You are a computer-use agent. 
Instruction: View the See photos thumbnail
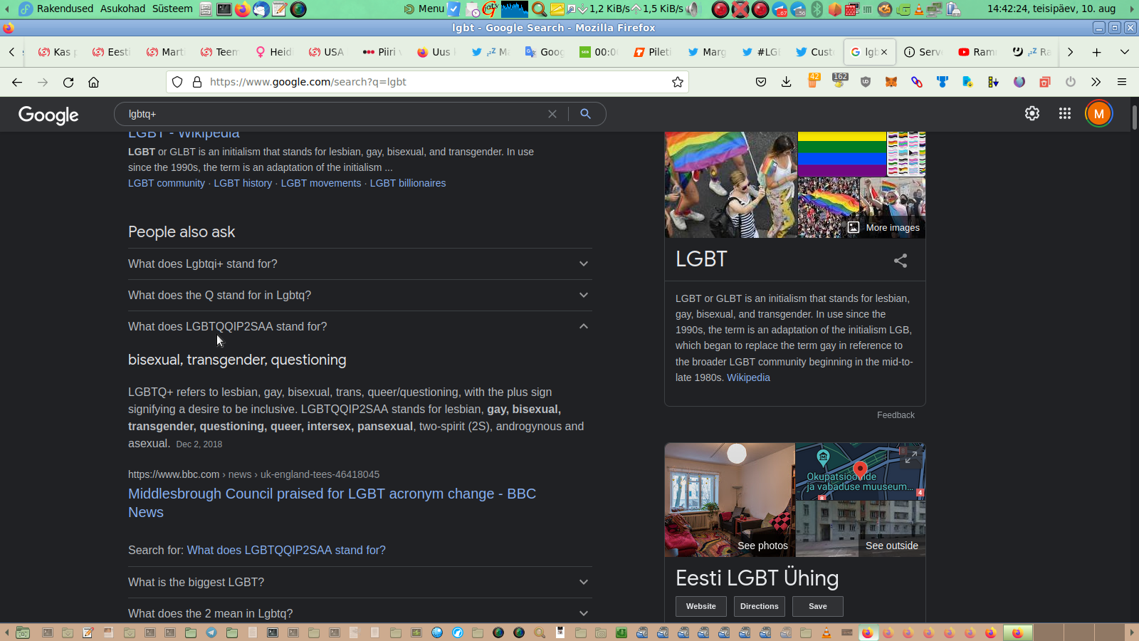click(730, 499)
